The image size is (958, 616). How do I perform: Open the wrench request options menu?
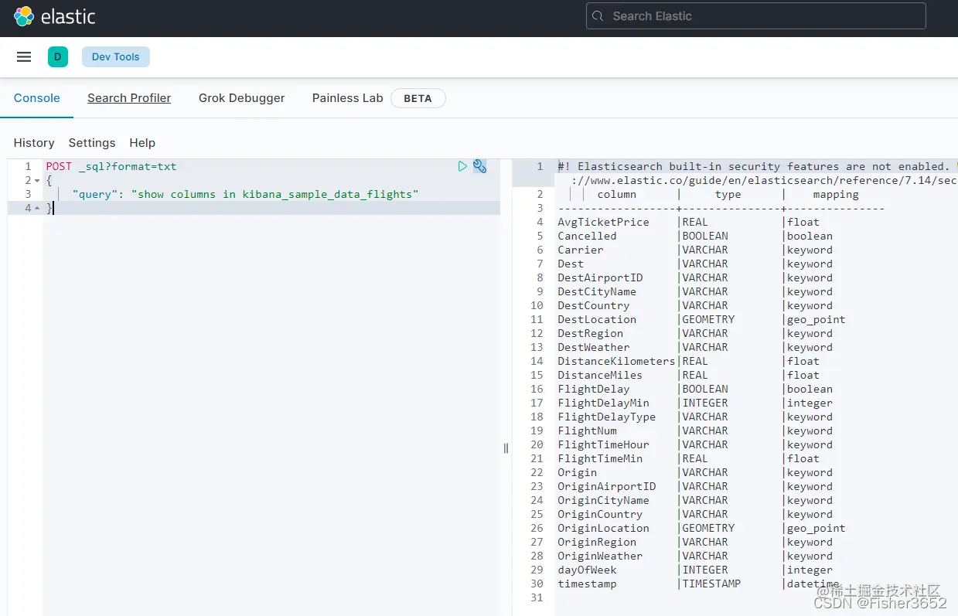(480, 166)
